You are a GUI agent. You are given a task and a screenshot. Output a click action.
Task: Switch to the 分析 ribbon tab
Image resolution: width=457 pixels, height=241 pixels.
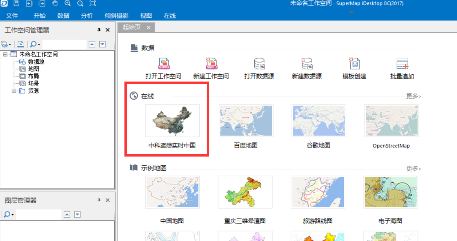click(x=87, y=16)
